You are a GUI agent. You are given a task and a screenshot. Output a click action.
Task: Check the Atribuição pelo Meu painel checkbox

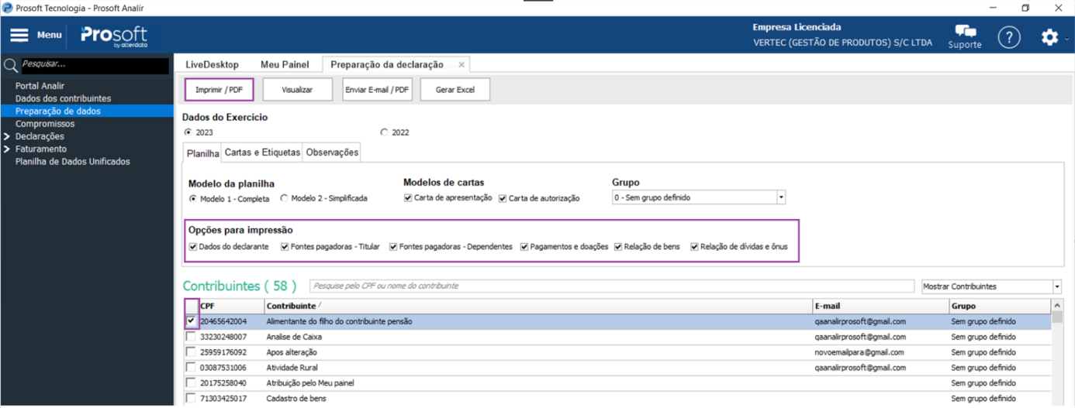point(192,383)
